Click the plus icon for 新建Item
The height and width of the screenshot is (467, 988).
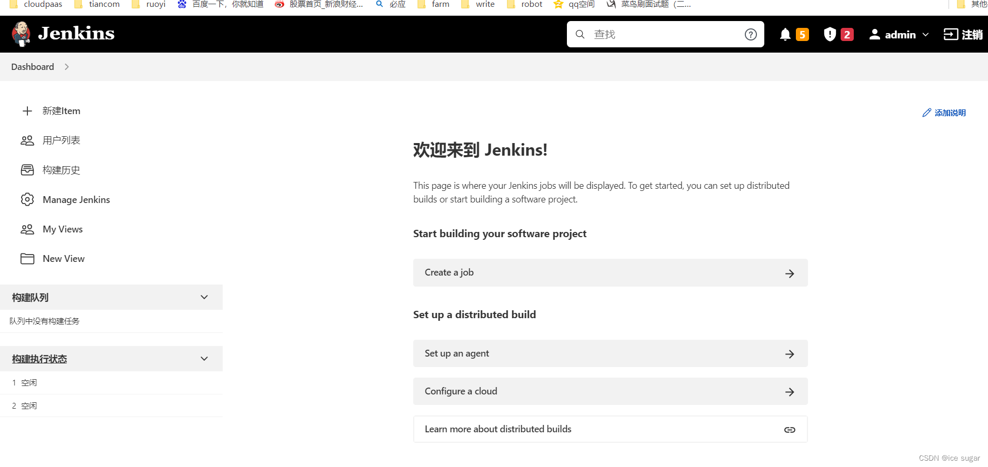click(x=27, y=111)
